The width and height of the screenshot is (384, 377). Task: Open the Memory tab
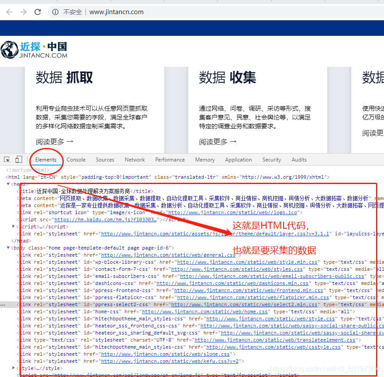(x=205, y=159)
